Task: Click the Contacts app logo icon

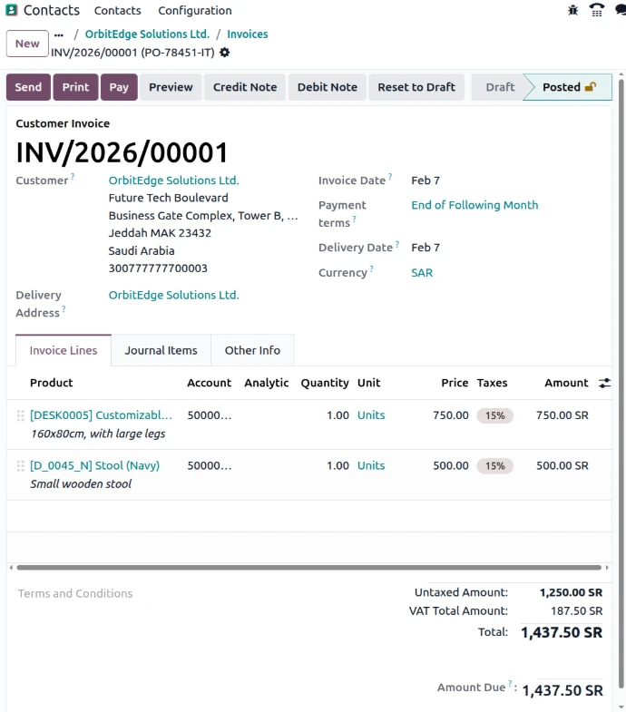Action: (12, 11)
